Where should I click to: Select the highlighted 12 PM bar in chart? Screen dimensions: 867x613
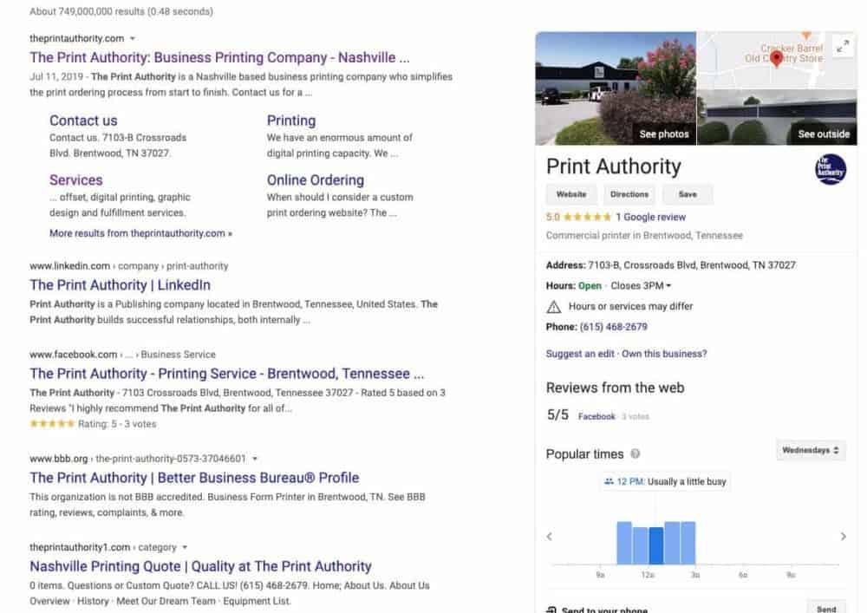(656, 546)
